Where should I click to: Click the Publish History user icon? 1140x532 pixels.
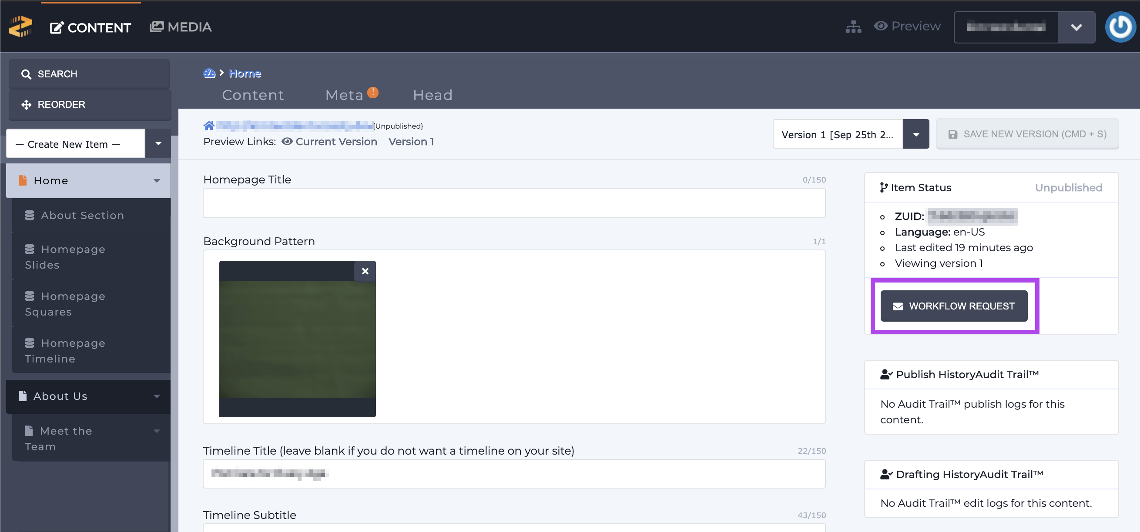pyautogui.click(x=886, y=375)
